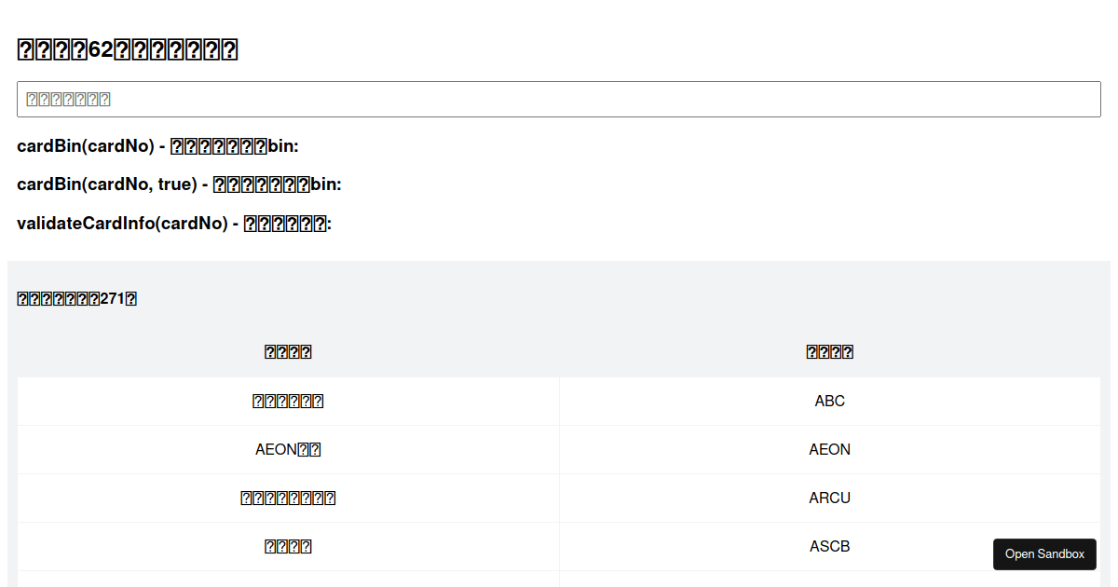The width and height of the screenshot is (1118, 587).
Task: Select the AEON bank code cell
Action: 830,450
